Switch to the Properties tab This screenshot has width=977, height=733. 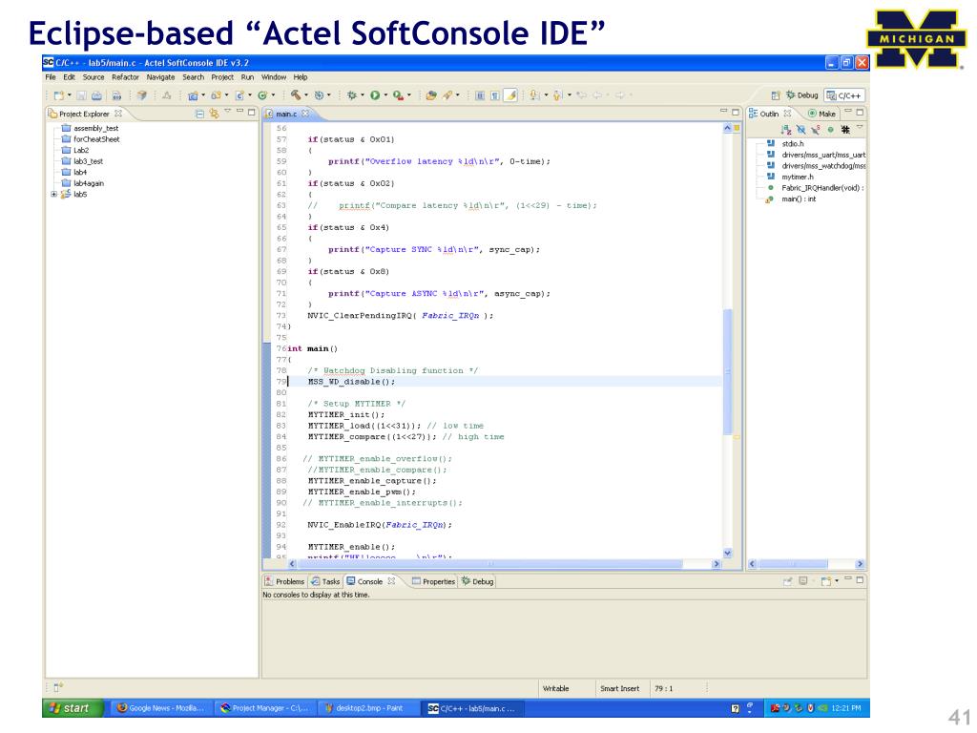pyautogui.click(x=433, y=581)
